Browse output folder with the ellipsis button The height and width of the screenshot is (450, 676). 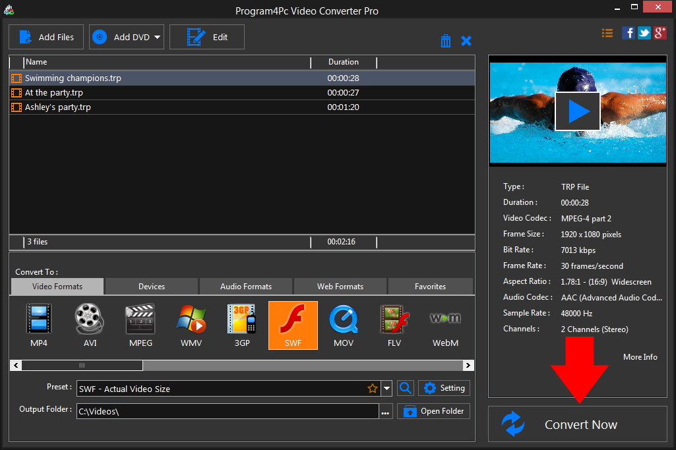386,410
